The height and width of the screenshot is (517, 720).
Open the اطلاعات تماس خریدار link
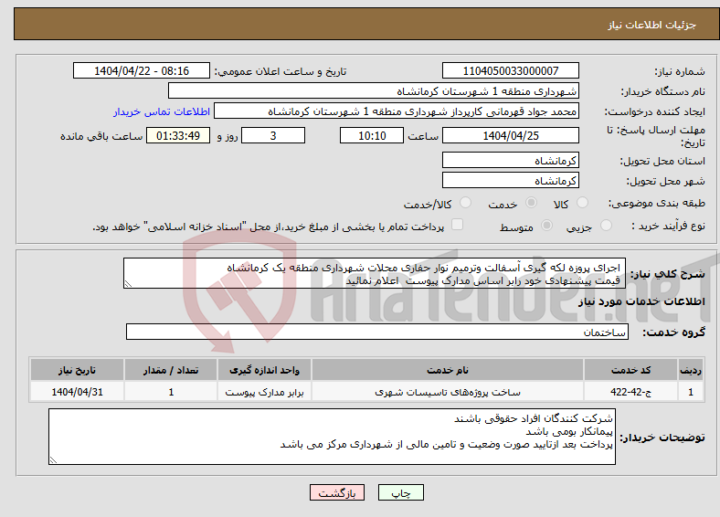162,111
